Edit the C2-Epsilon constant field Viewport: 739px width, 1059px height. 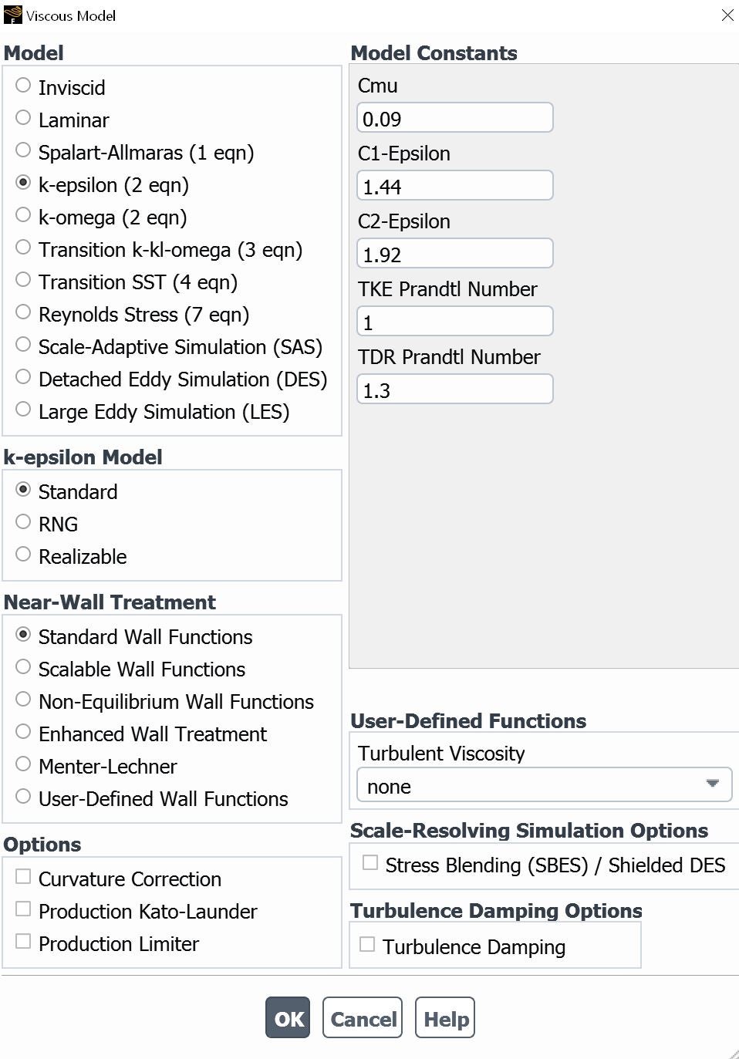pos(454,254)
